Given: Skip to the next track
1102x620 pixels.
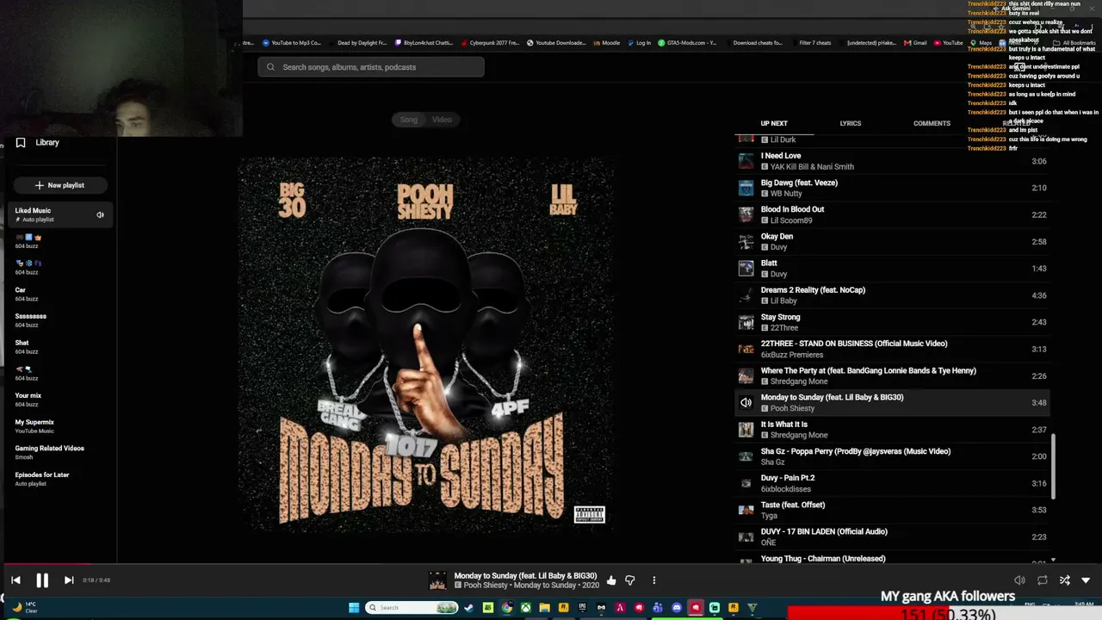Looking at the screenshot, I should (x=69, y=580).
